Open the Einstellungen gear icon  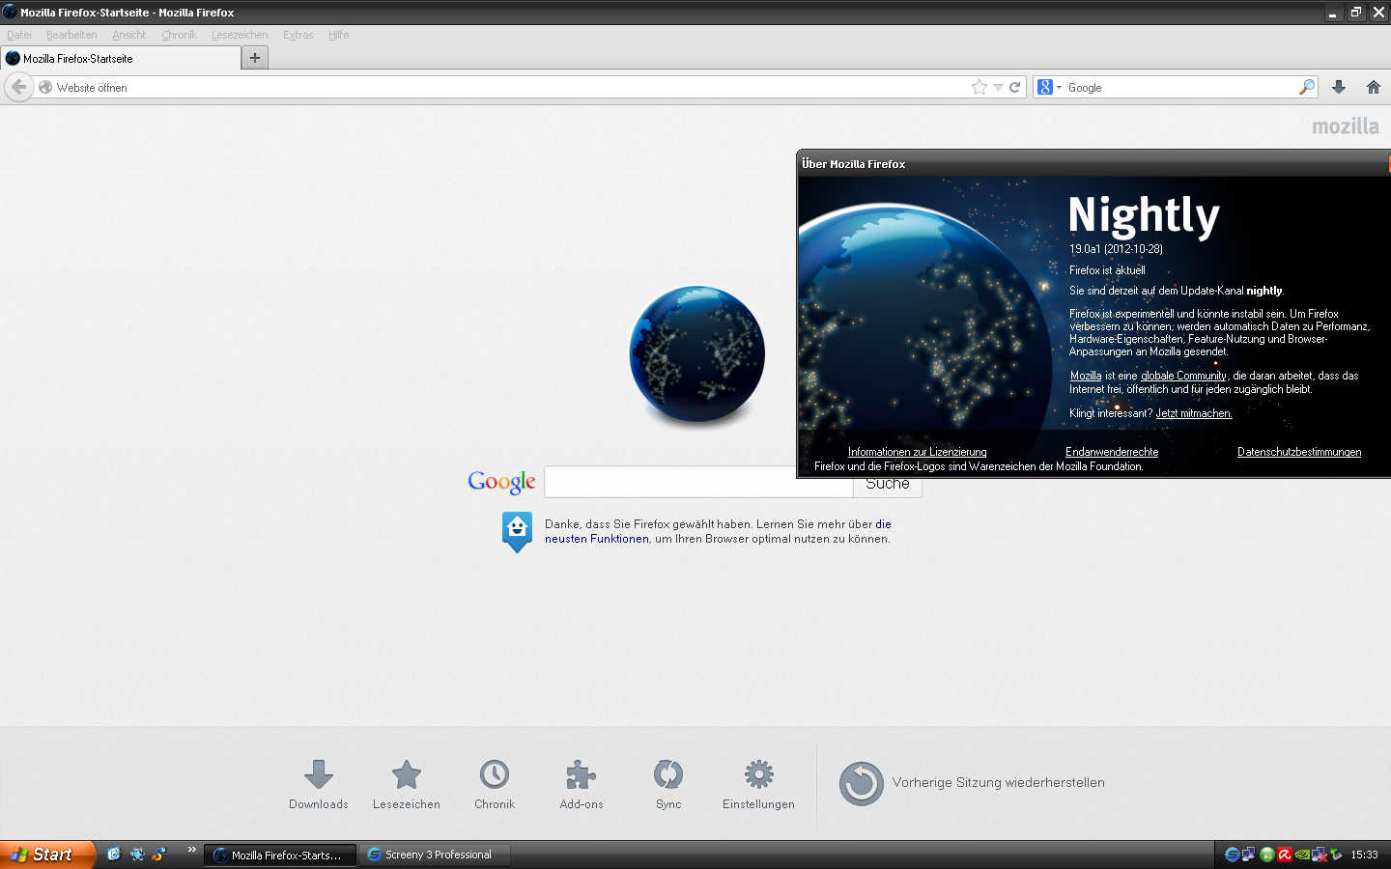click(x=758, y=774)
